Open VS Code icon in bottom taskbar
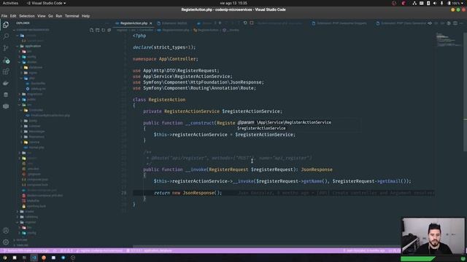Screen dimensions: 467x262 pos(34,258)
